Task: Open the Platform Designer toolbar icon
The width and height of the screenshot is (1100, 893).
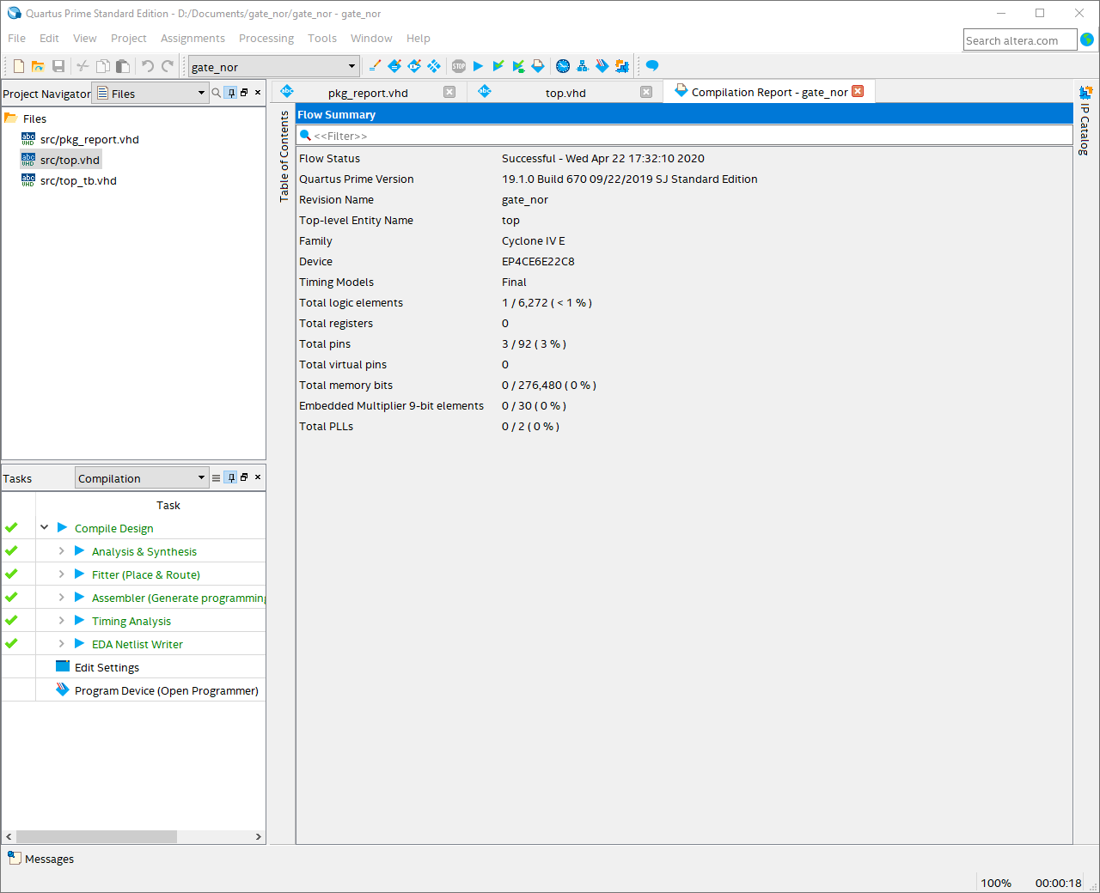Action: click(621, 66)
